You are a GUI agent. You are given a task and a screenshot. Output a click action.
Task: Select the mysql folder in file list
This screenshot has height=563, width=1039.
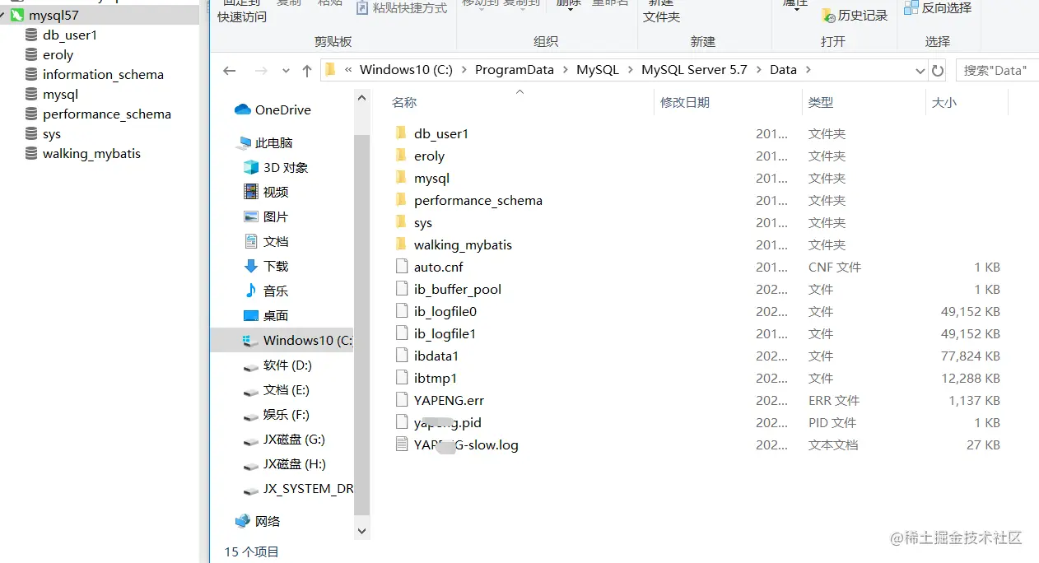[431, 178]
